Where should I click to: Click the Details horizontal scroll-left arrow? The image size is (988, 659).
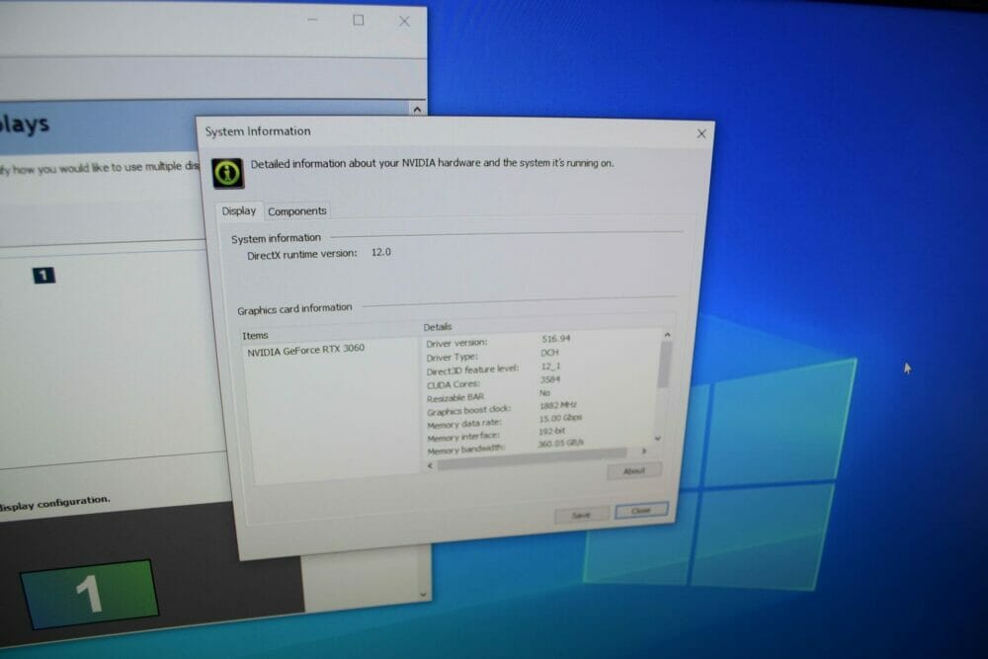[x=431, y=466]
